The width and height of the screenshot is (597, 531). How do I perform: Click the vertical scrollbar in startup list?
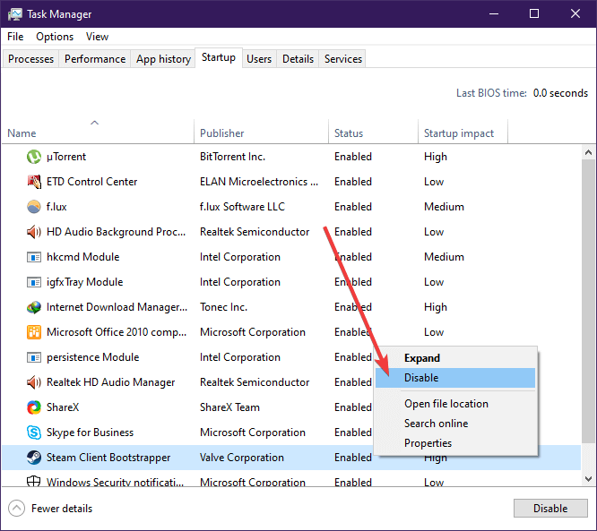[588, 295]
